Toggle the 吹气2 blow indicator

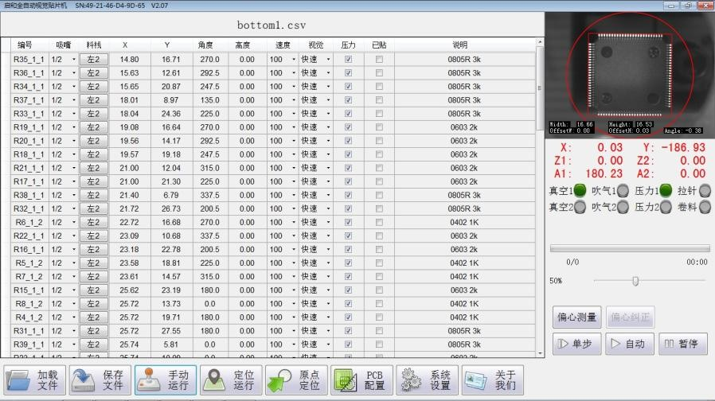coord(623,207)
